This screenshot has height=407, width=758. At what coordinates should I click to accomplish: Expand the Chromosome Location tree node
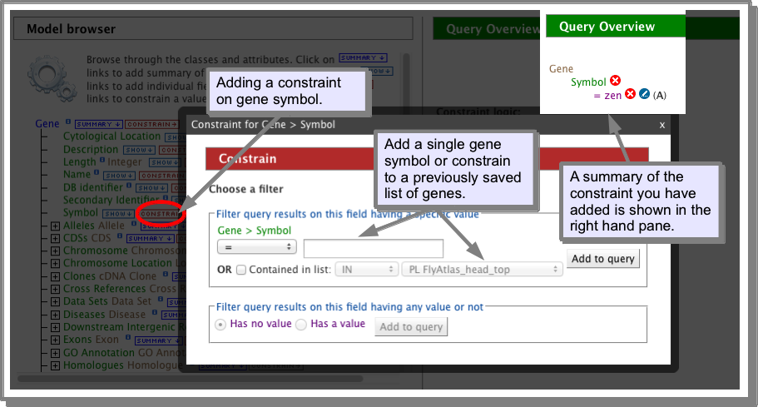coord(55,264)
